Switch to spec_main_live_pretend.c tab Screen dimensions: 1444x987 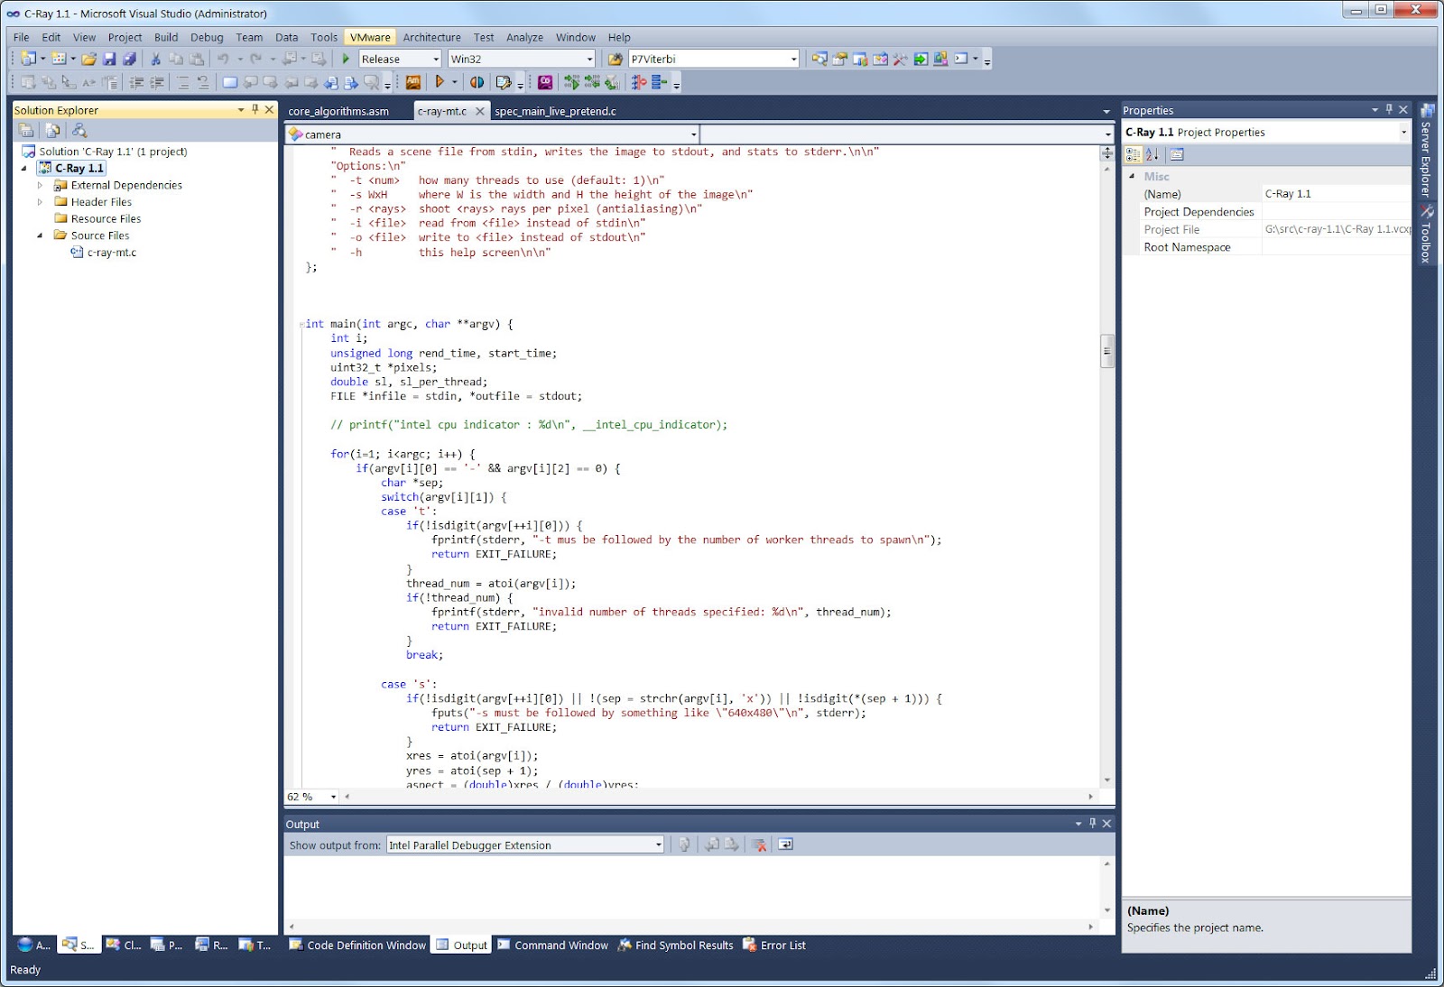(555, 111)
